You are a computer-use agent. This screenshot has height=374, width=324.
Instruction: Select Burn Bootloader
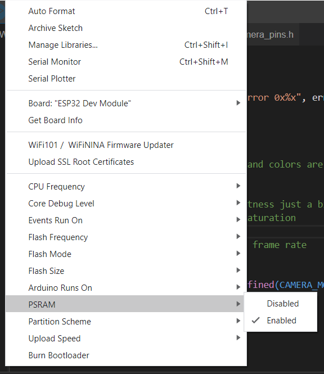(126, 355)
